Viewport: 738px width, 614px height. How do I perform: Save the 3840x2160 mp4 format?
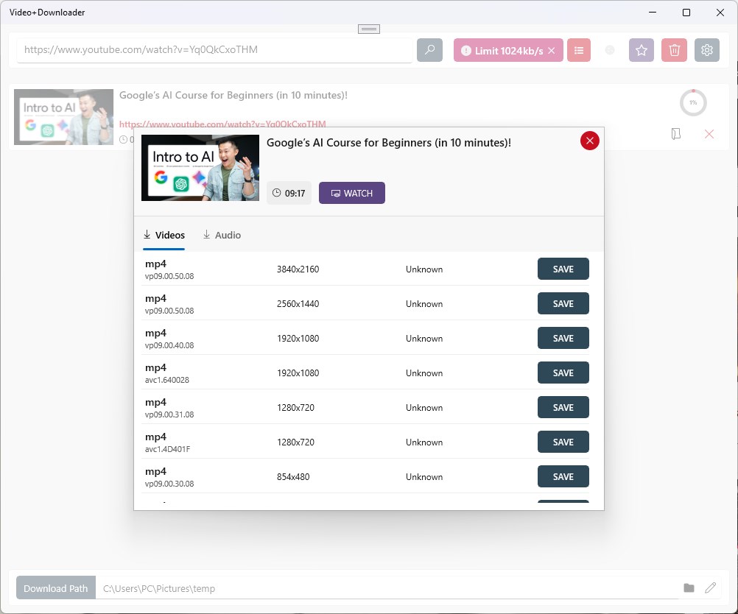pyautogui.click(x=563, y=269)
